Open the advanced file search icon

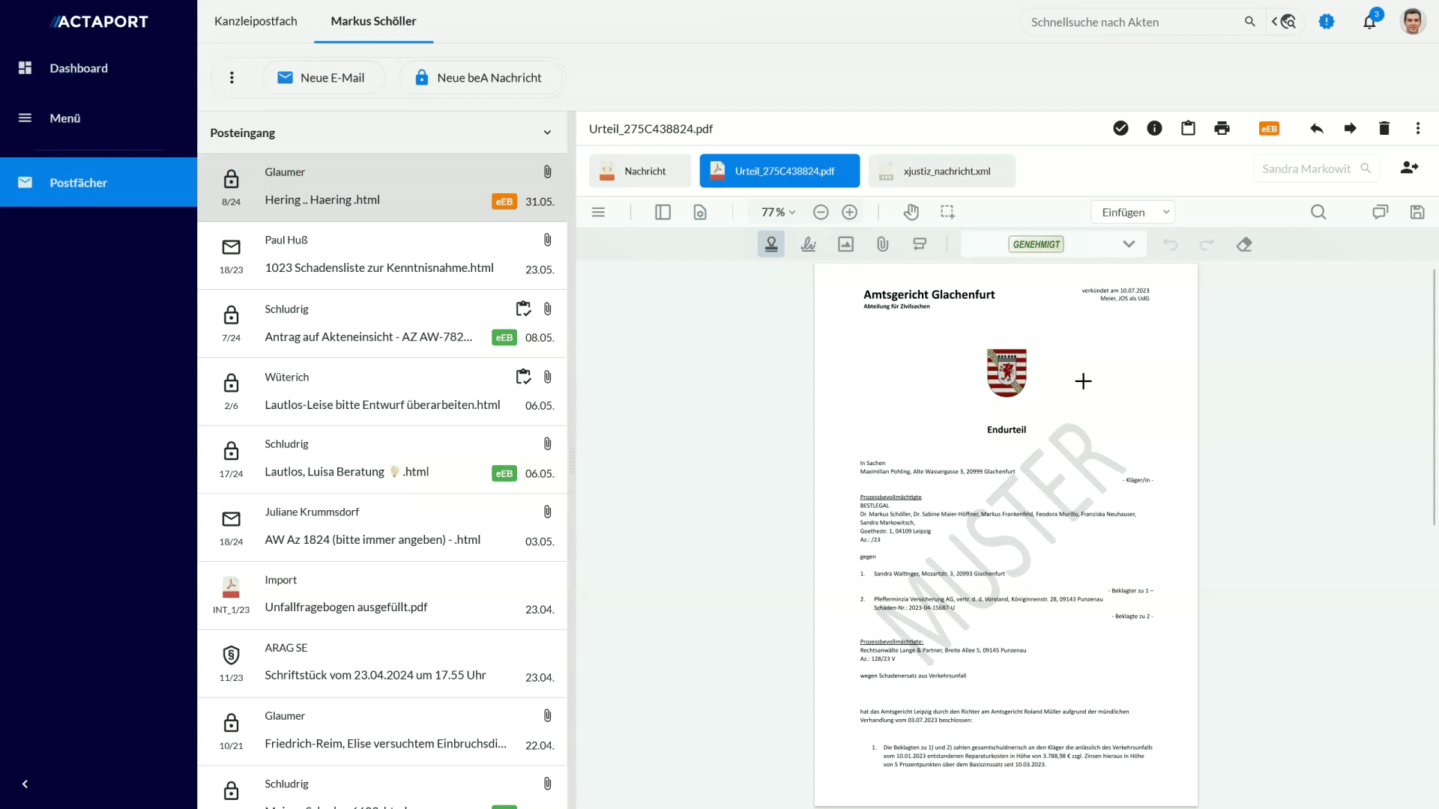click(1285, 22)
